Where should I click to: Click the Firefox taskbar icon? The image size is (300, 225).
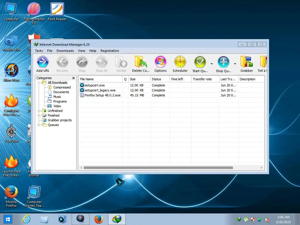pos(98,219)
